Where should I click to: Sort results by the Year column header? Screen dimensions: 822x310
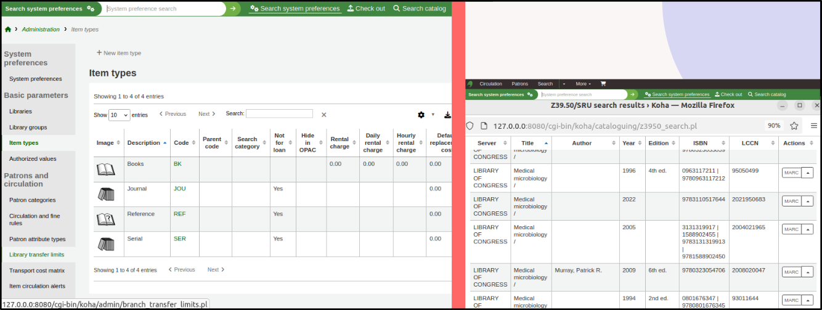coord(629,143)
